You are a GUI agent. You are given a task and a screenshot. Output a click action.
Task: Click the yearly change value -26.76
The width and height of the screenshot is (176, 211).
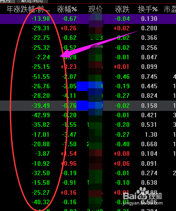[x=41, y=86]
